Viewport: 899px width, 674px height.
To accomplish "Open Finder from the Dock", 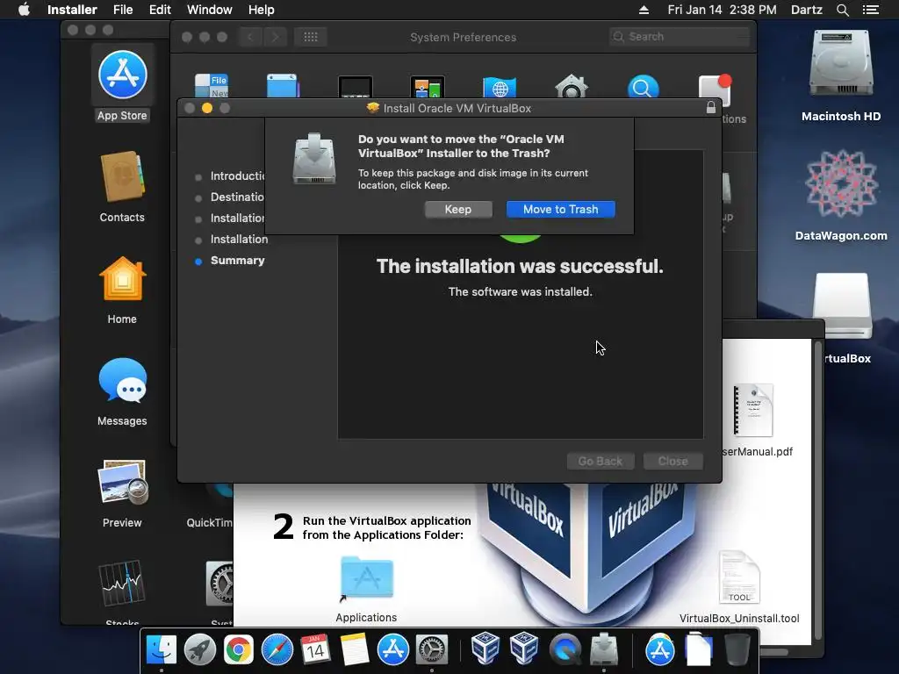I will pyautogui.click(x=162, y=650).
